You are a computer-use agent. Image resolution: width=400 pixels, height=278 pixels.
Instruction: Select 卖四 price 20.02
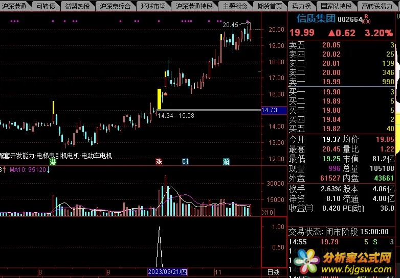coord(331,54)
